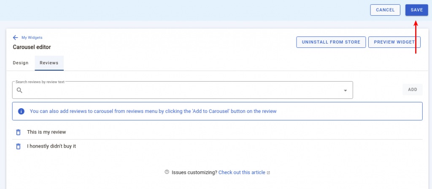The height and width of the screenshot is (189, 432).
Task: Click the blue info icon in the banner
Action: click(21, 111)
